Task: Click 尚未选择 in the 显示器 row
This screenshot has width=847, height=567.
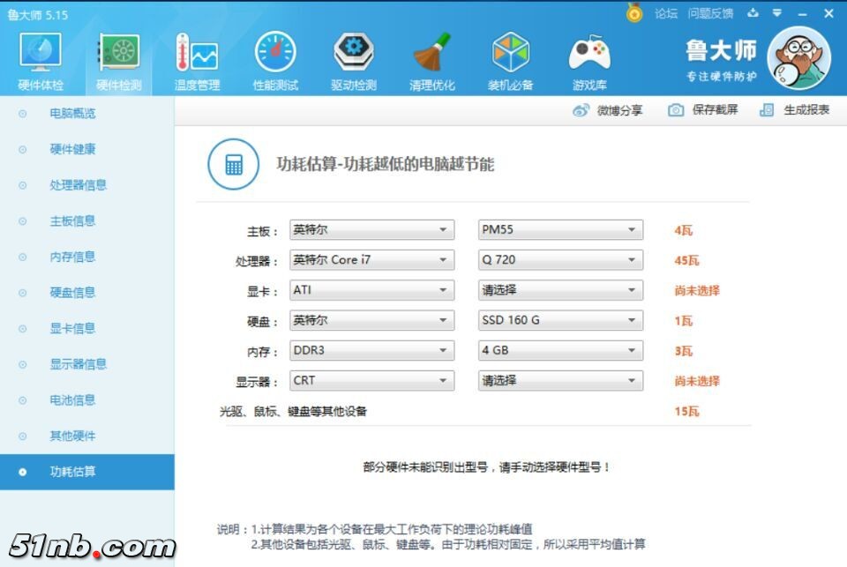Action: [x=697, y=381]
